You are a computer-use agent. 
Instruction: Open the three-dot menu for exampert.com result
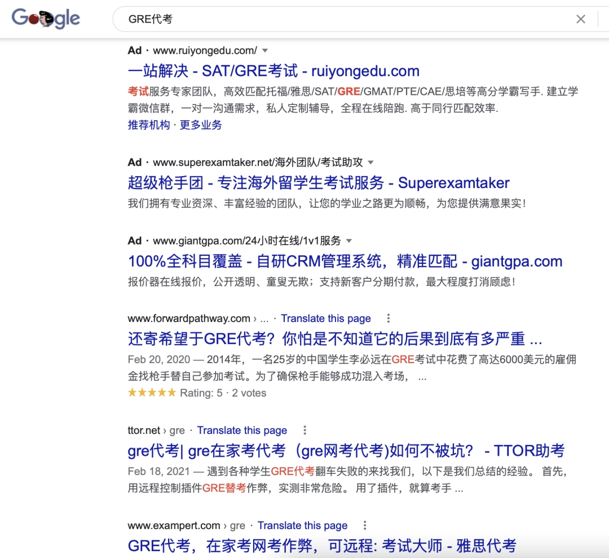(365, 525)
